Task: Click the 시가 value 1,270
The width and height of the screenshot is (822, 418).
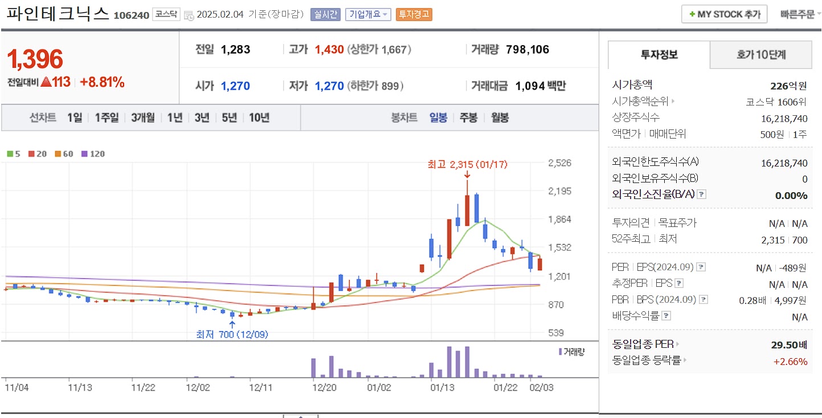Action: pos(235,86)
